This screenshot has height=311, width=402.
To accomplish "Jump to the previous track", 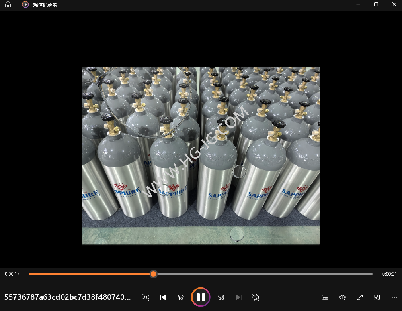I will [163, 297].
